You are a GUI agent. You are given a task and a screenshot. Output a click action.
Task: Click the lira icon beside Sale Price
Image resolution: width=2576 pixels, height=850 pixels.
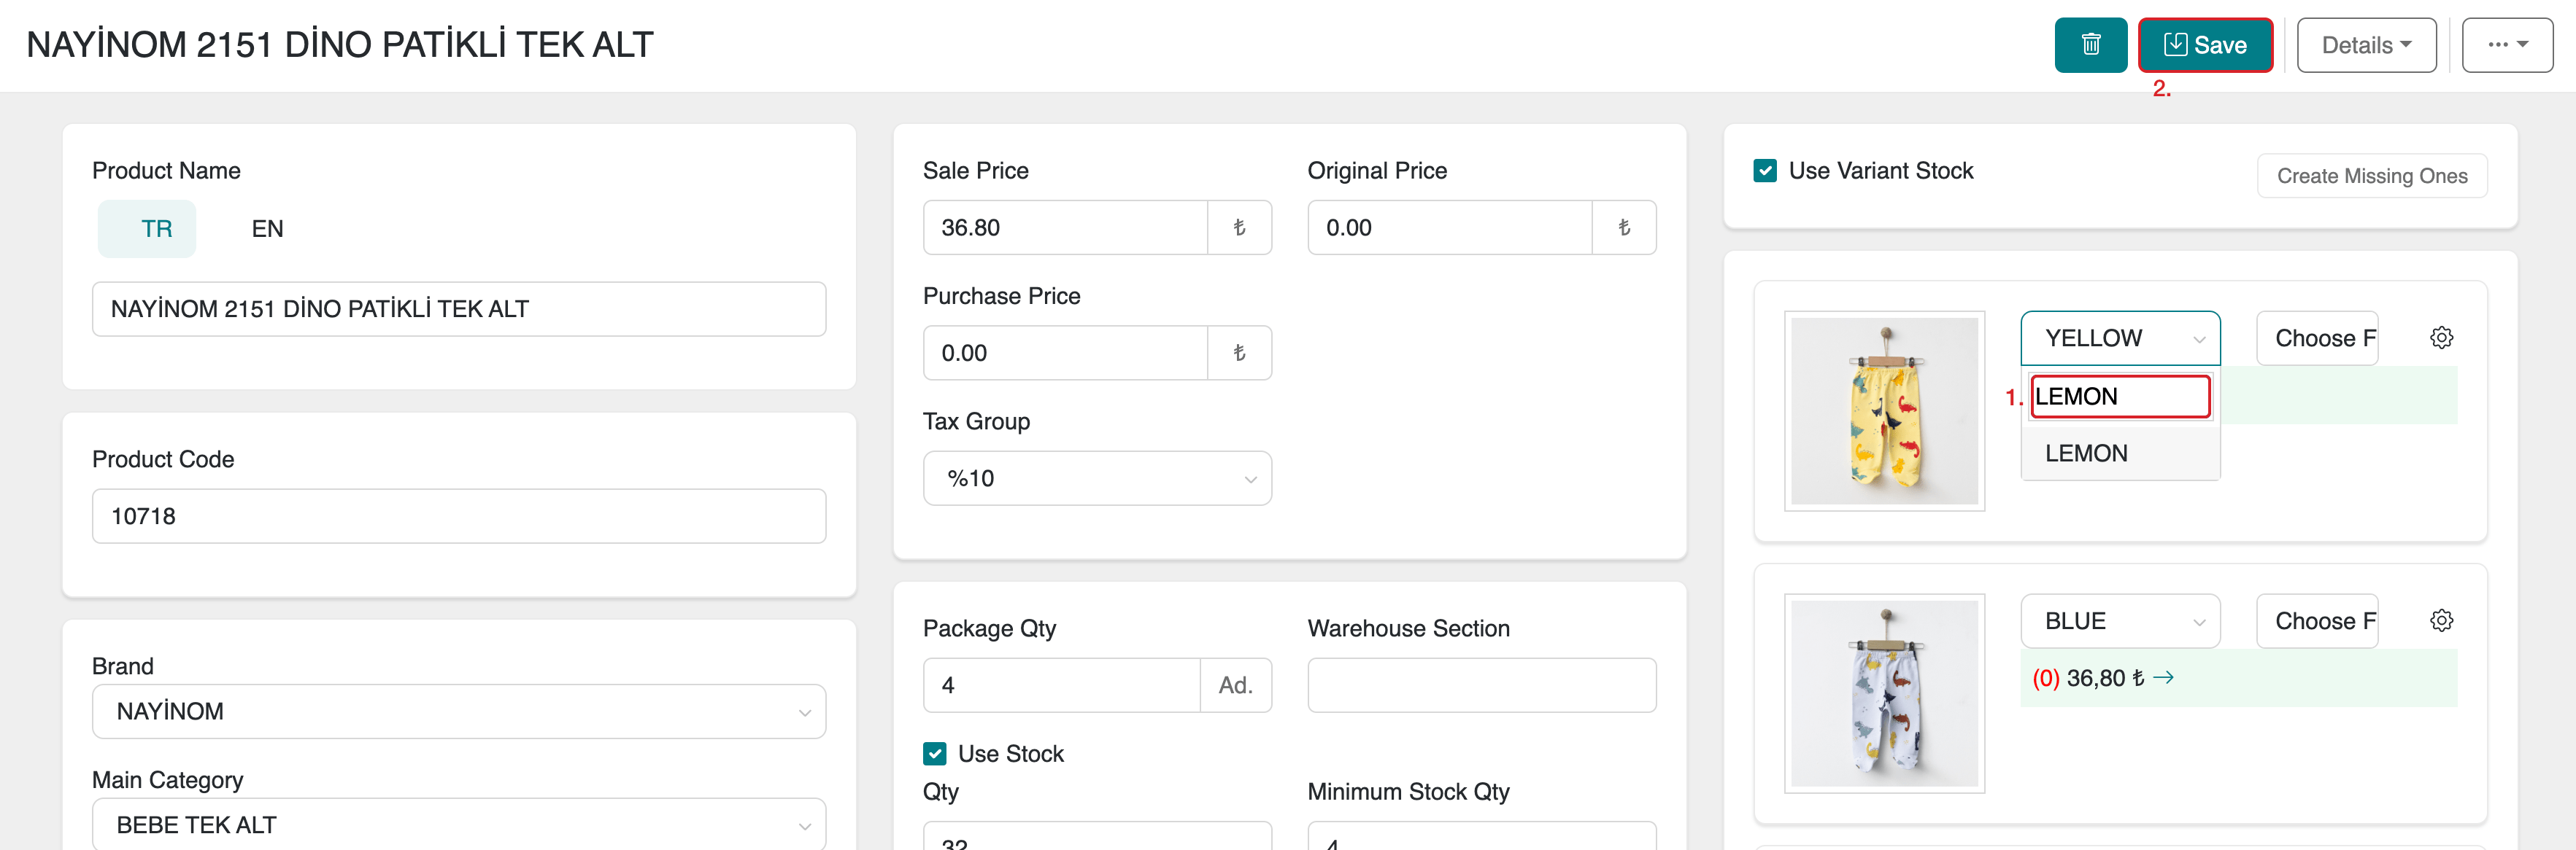[x=1239, y=227]
